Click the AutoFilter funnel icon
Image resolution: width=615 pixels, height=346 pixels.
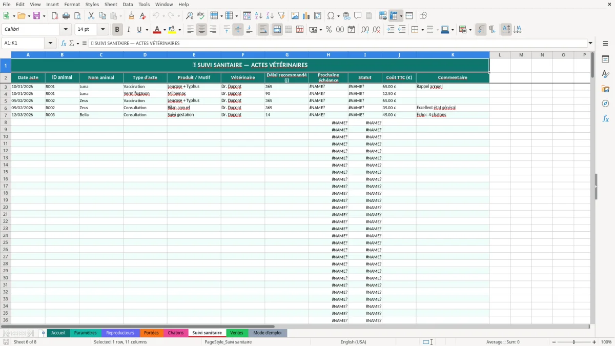tap(281, 16)
